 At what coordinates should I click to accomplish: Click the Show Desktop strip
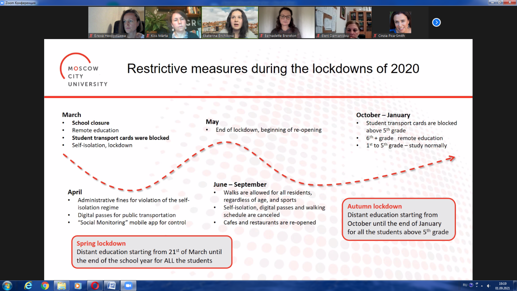coord(515,286)
